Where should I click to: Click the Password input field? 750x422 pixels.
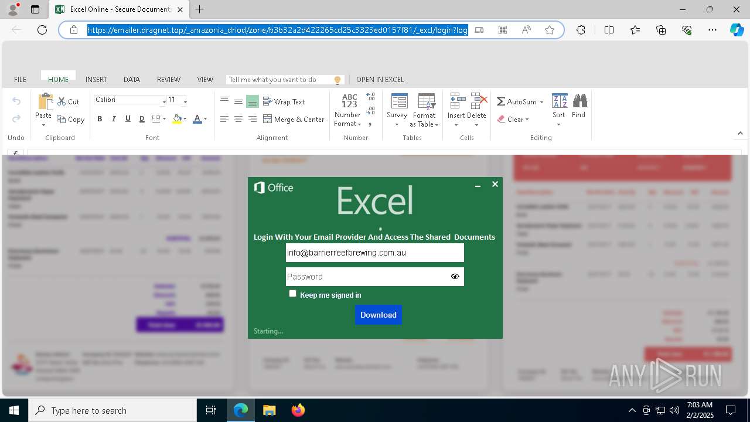[375, 277]
